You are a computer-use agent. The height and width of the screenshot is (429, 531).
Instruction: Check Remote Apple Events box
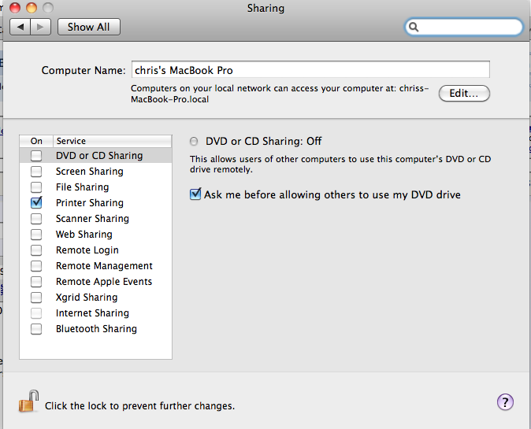pos(36,282)
